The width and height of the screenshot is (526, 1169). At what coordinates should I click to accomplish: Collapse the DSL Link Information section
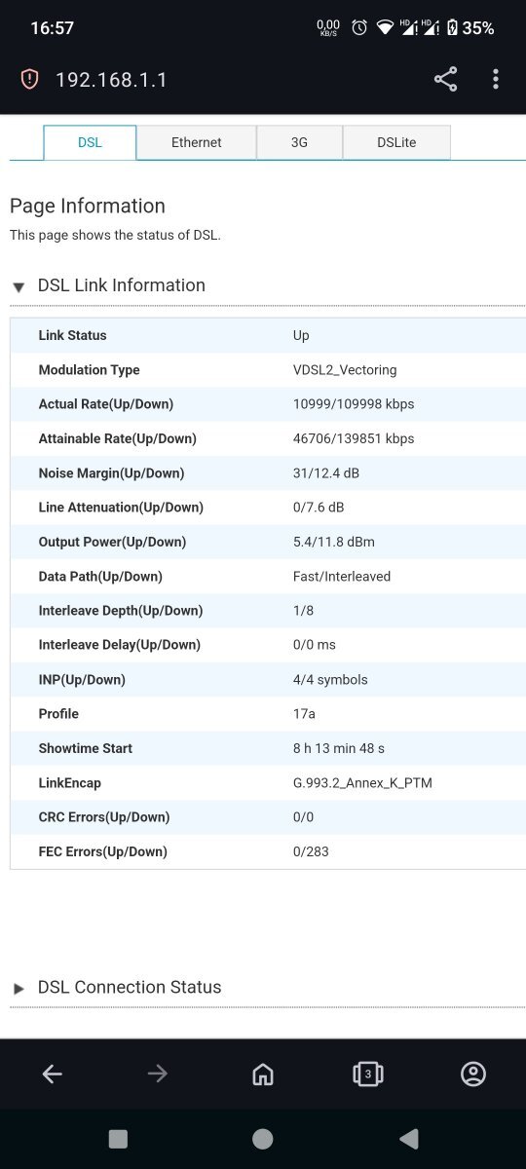pyautogui.click(x=19, y=287)
